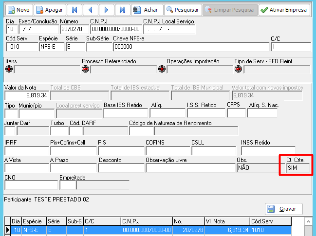Click the Ct. Crte. SIM field

pyautogui.click(x=298, y=168)
